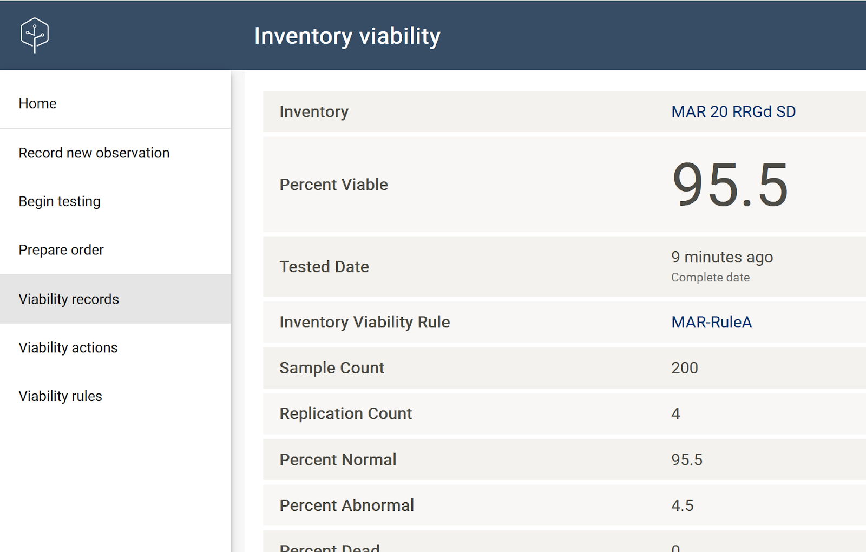The width and height of the screenshot is (866, 552).
Task: Navigate to Viability rules
Action: (115, 396)
